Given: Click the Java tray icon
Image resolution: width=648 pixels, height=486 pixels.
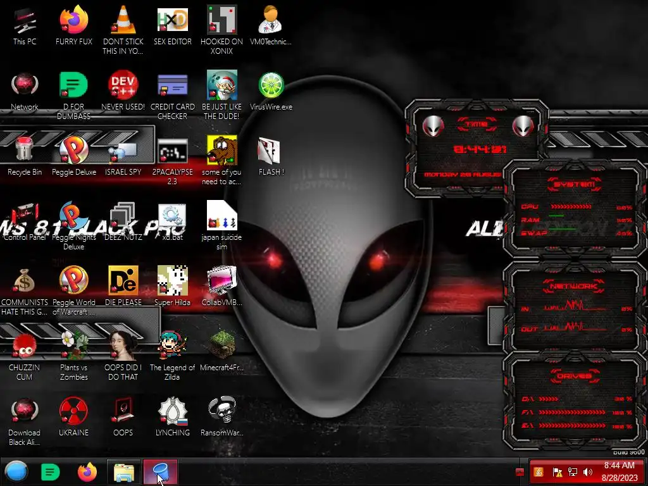Looking at the screenshot, I should 539,472.
